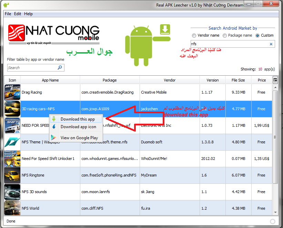This screenshot has width=283, height=228.
Task: Sort the table by Price column
Action: (x=262, y=80)
